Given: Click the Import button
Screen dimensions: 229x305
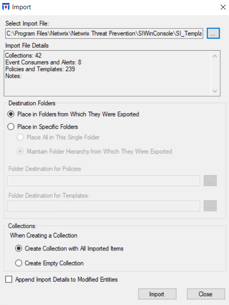Looking at the screenshot, I should 157,294.
